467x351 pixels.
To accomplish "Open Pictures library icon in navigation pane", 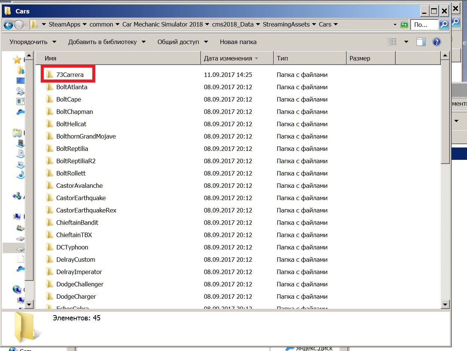I will [x=21, y=164].
